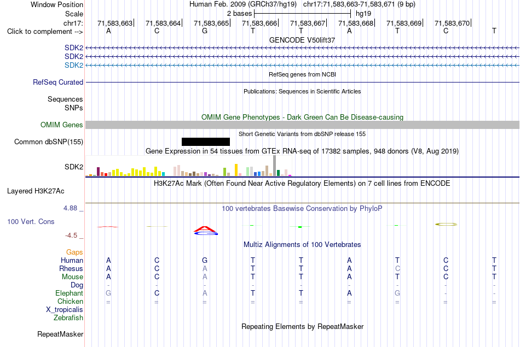Image resolution: width=520 pixels, height=347 pixels.
Task: Click the -4.5 PhyloP minimum value
Action: (x=71, y=236)
